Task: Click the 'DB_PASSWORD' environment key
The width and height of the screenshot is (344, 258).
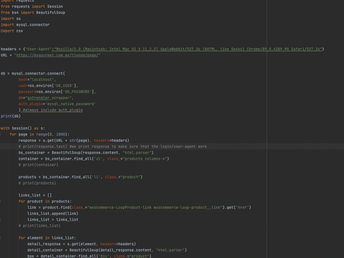Action: (77, 92)
